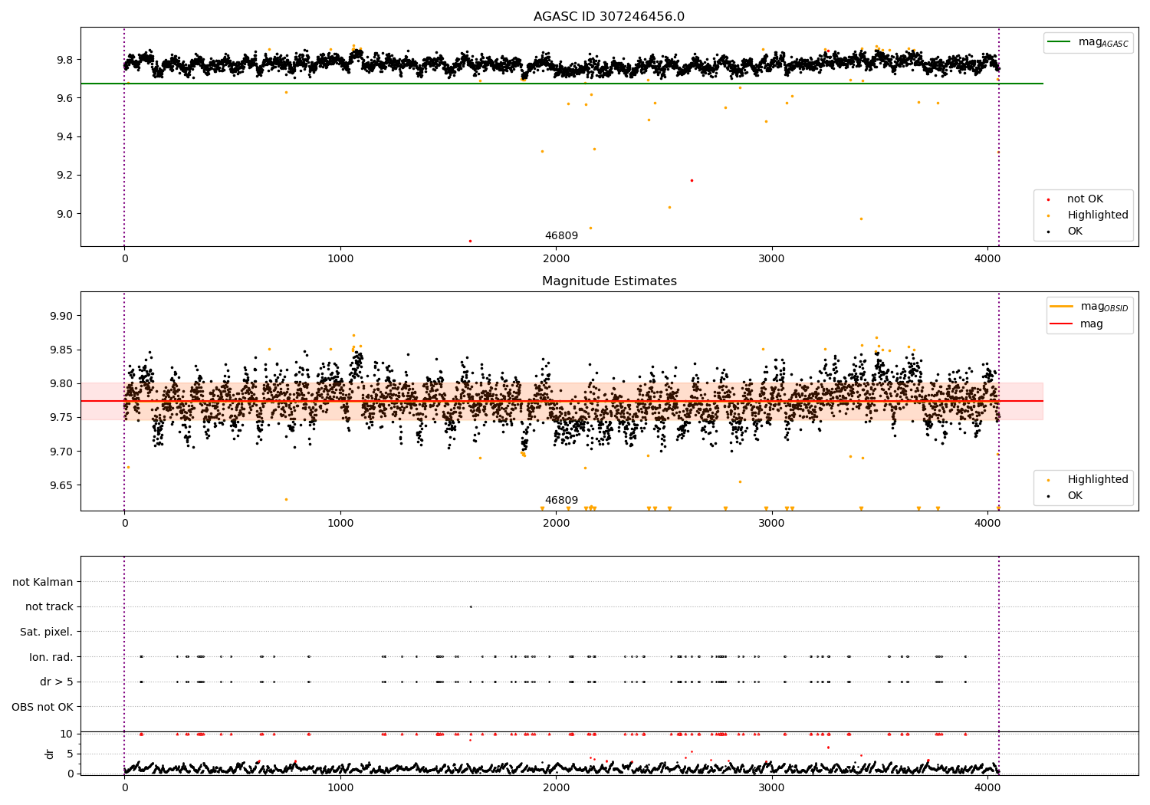This screenshot has height=805, width=1150.
Task: Click the 9.8 tick label in top plot
Action: (x=64, y=60)
